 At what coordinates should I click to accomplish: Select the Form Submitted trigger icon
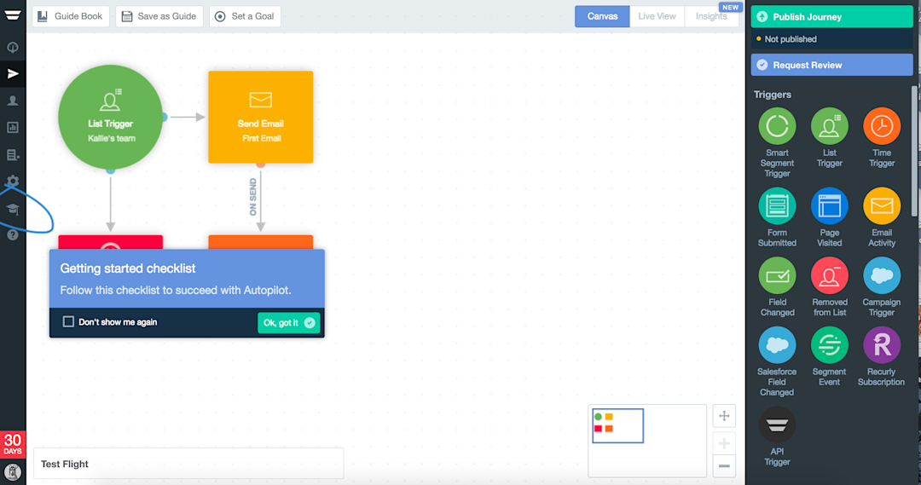click(x=777, y=206)
